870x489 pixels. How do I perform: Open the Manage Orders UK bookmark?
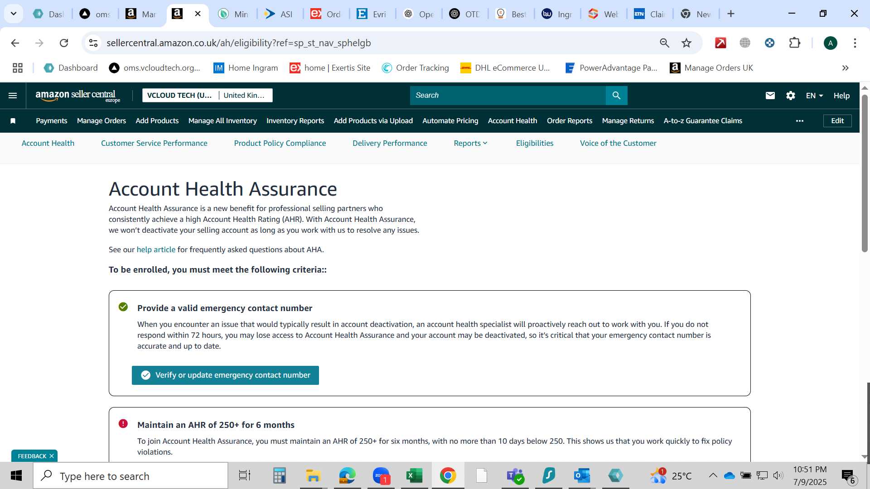tap(711, 68)
